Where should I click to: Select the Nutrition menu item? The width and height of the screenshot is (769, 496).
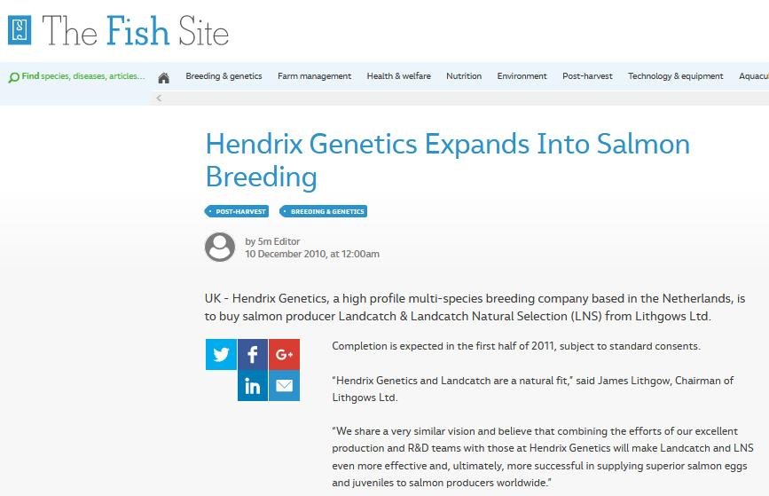click(464, 76)
